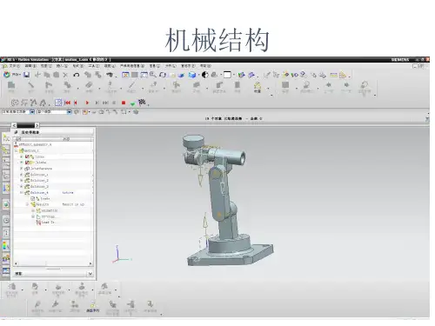
Task: Expand the Solution_3 node
Action: pyautogui.click(x=22, y=186)
